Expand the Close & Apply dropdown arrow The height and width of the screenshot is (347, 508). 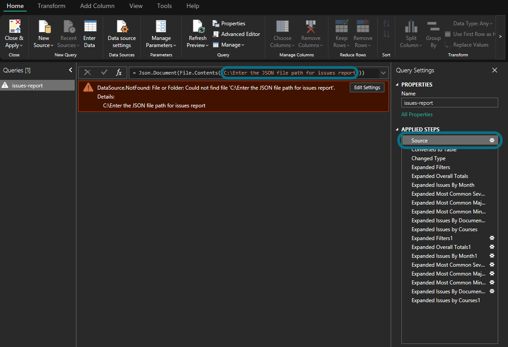tap(21, 46)
